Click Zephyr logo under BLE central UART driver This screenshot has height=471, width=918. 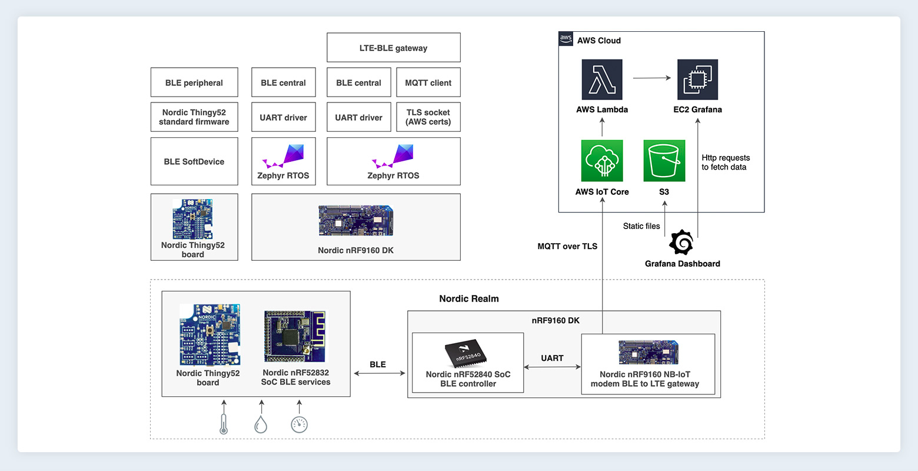click(x=283, y=156)
